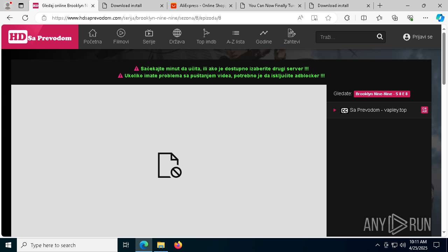Open the tab actions menu button
448x252 pixels.
tap(21, 6)
